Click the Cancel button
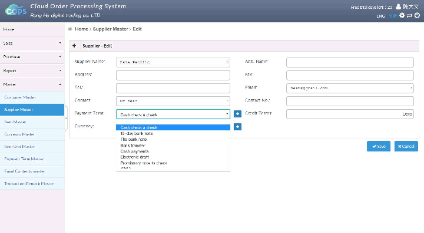Image resolution: width=424 pixels, height=233 pixels. [x=406, y=146]
